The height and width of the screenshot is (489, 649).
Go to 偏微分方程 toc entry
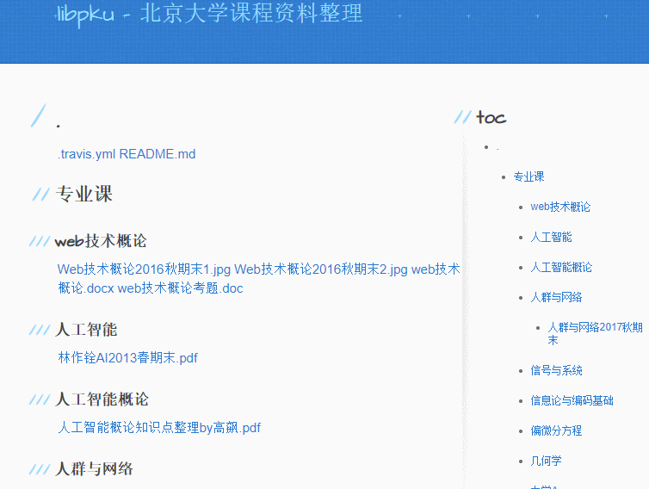556,430
